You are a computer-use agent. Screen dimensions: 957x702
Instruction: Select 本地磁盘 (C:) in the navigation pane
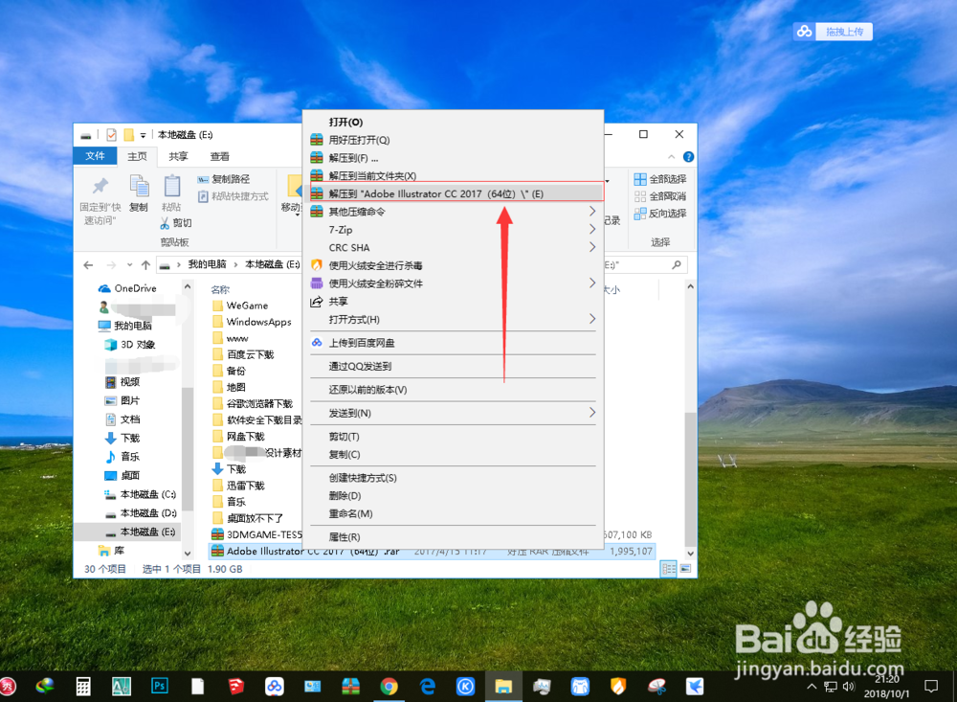click(x=140, y=494)
